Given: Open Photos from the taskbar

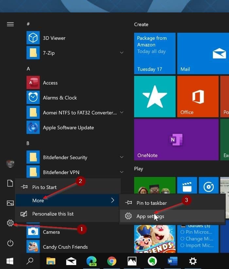Looking at the screenshot, I should (x=132, y=261).
